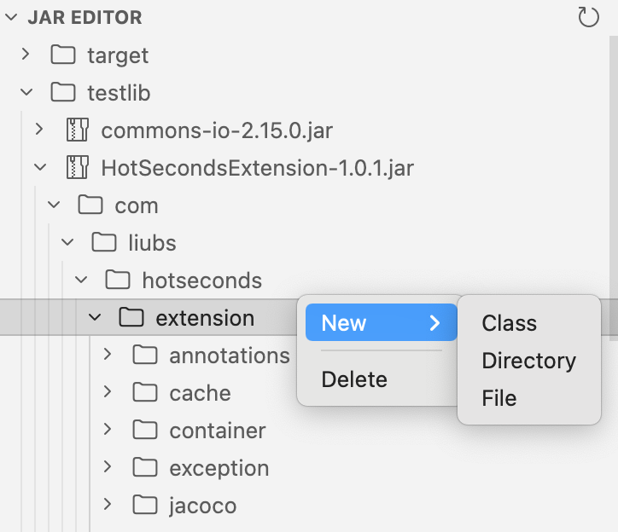
Task: Choose Directory from the New submenu
Action: click(528, 361)
